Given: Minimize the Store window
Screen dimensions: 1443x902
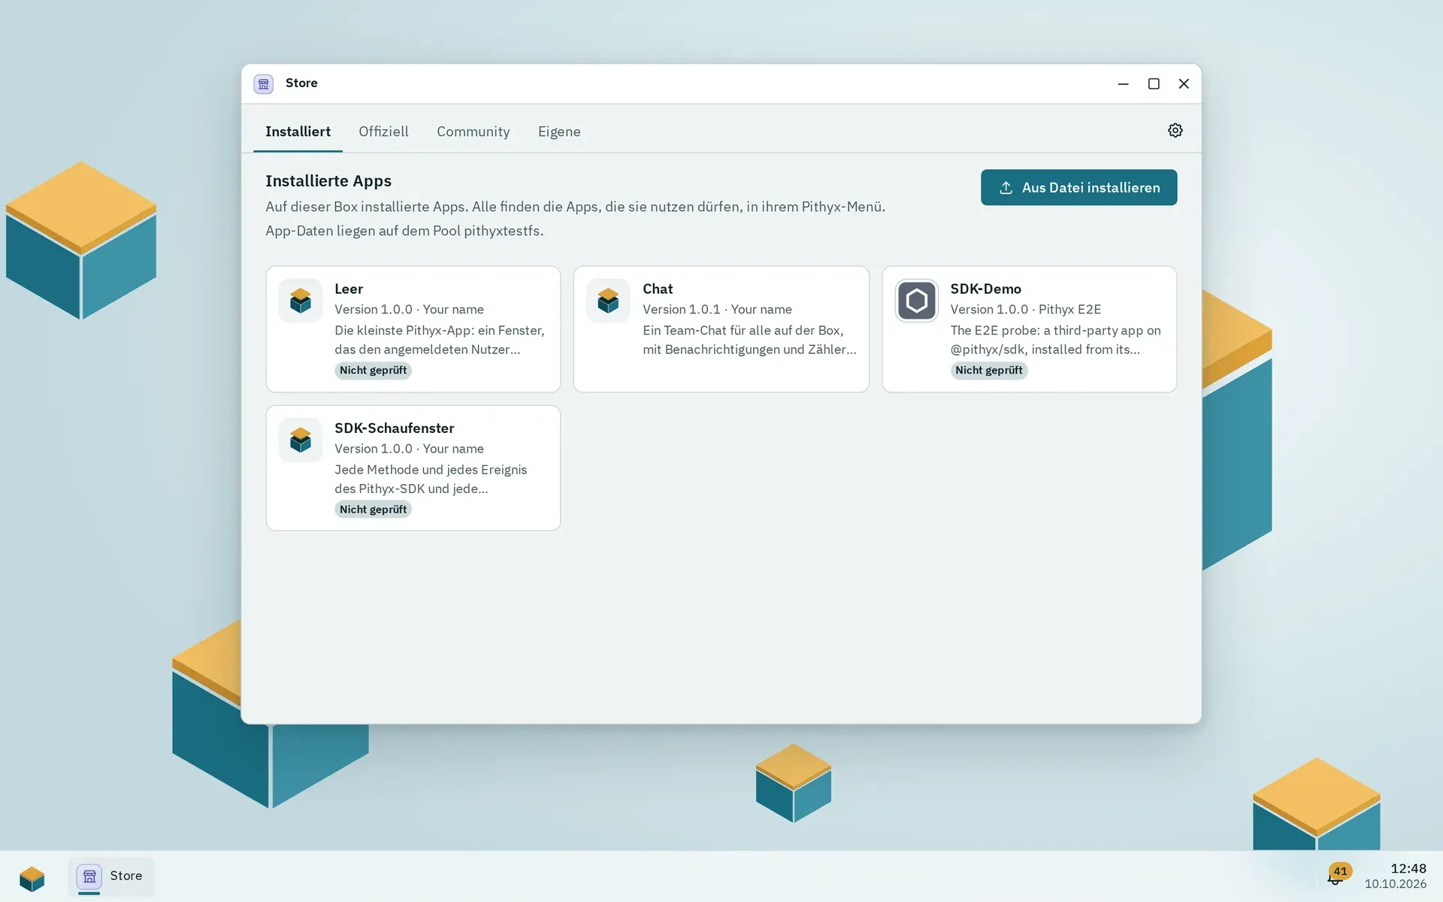Looking at the screenshot, I should point(1123,83).
